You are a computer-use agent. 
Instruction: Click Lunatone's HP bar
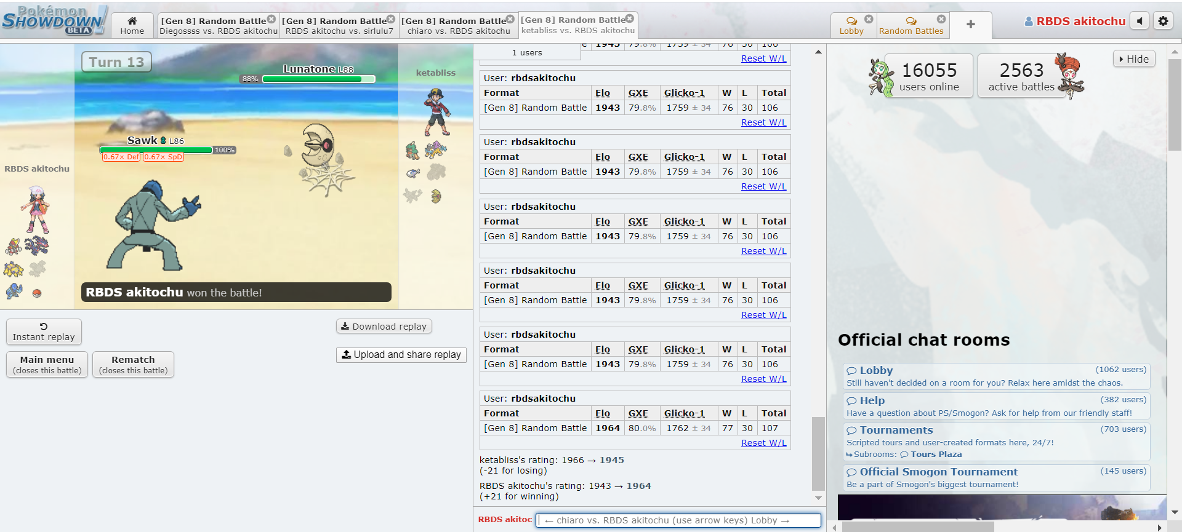(318, 79)
